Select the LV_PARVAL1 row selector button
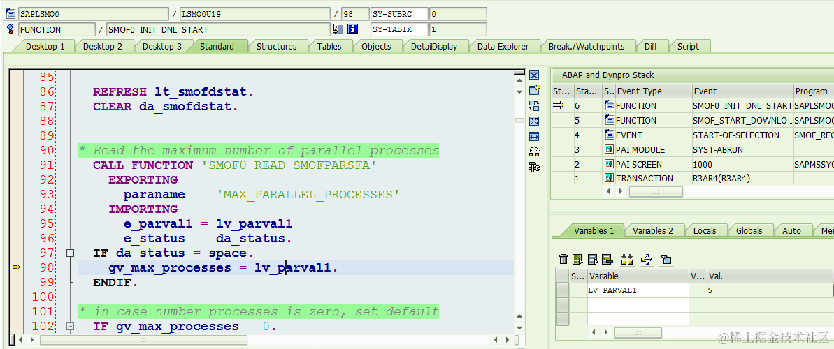This screenshot has width=834, height=349. (562, 290)
